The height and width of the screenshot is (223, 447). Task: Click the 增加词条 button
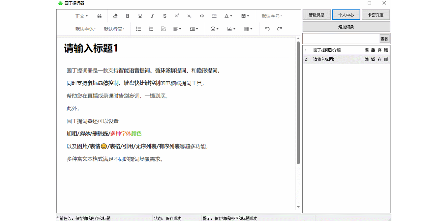click(346, 27)
